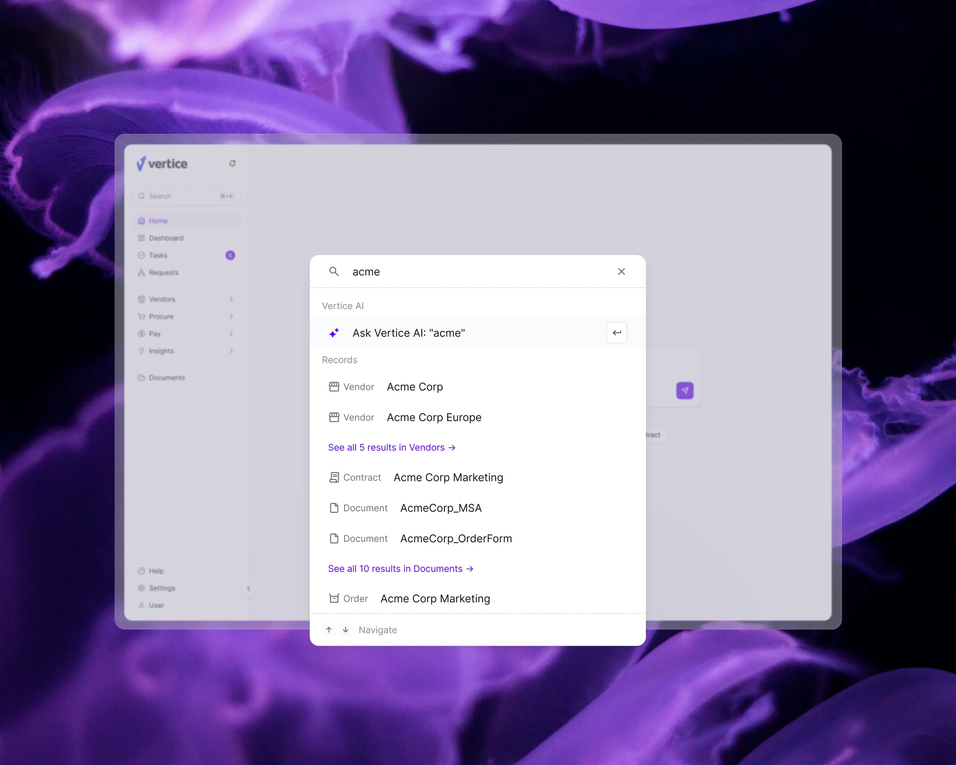Click the up arrow navigate key

pos(328,630)
